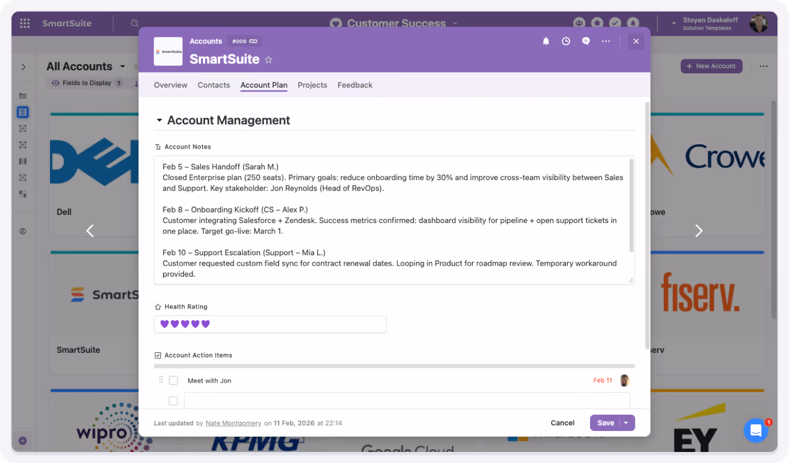
Task: Click the SmartSuite logo text in top bar
Action: pos(67,23)
